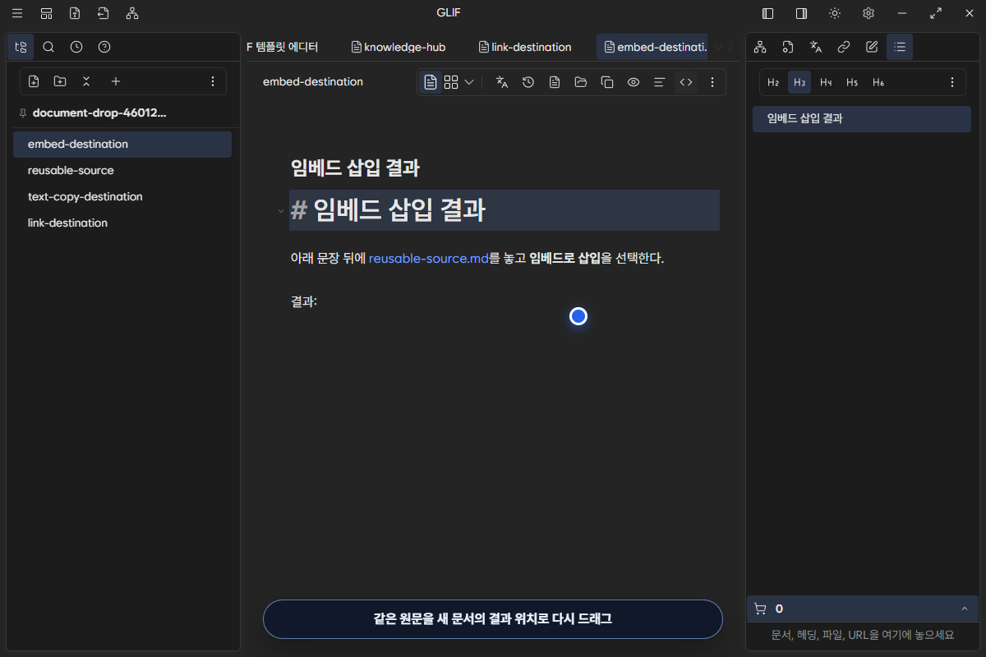Toggle source code view in editor toolbar

click(686, 82)
